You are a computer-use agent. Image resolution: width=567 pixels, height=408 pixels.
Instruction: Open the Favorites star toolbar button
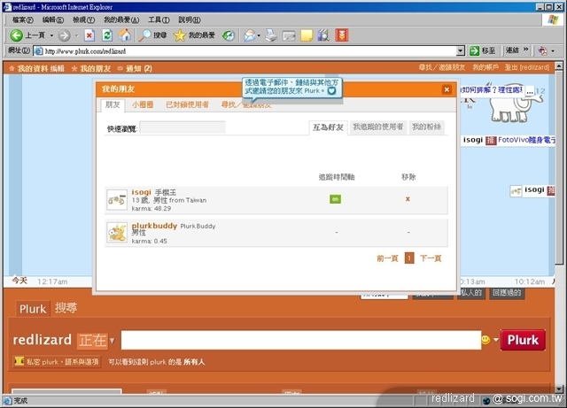194,35
